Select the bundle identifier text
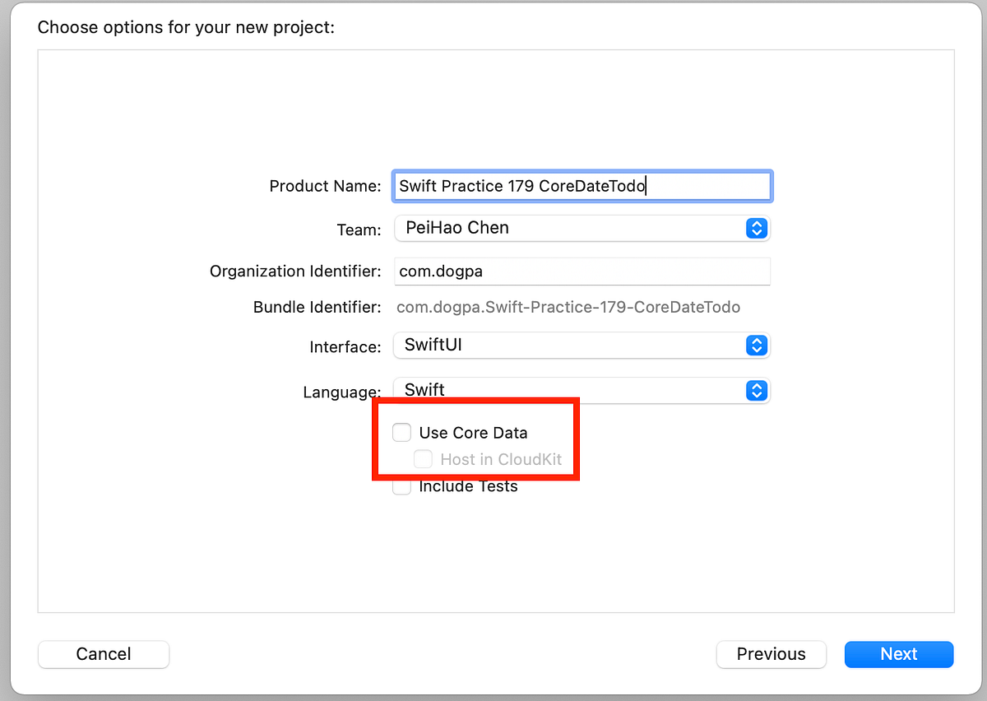This screenshot has height=701, width=987. (x=567, y=307)
